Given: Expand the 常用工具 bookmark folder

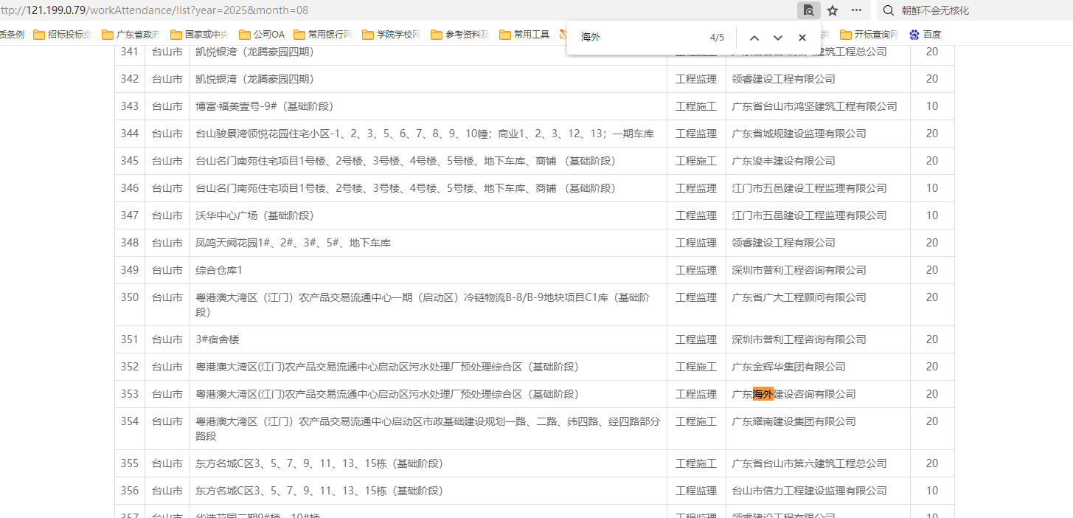Looking at the screenshot, I should point(524,34).
